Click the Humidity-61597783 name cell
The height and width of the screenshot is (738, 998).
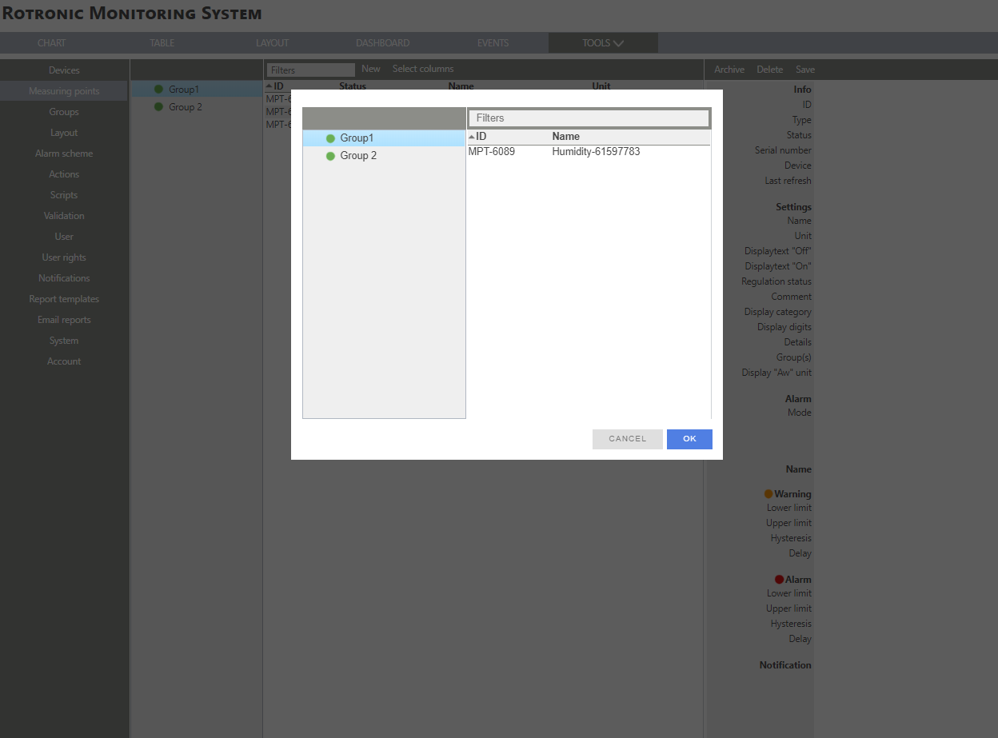(x=596, y=151)
